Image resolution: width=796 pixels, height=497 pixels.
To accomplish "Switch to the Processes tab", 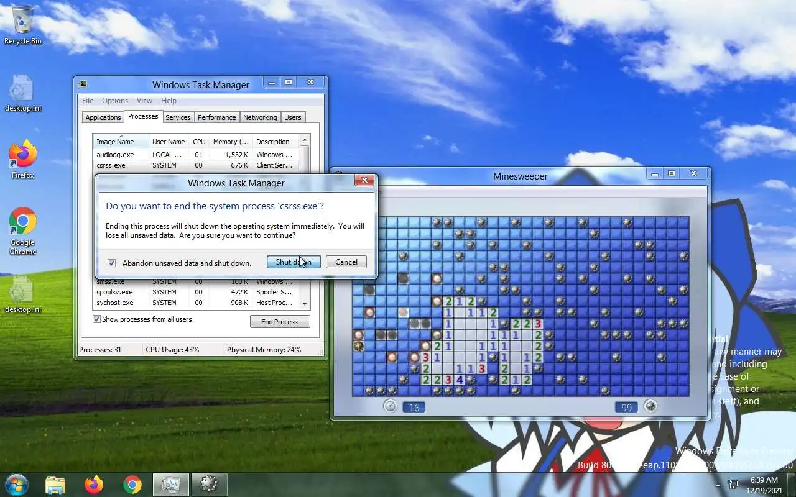I will tap(143, 117).
